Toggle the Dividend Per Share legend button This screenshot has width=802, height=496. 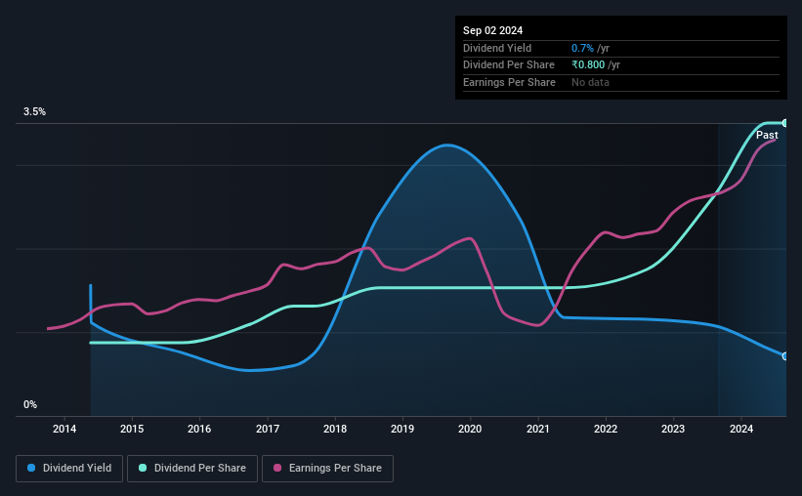tap(192, 469)
